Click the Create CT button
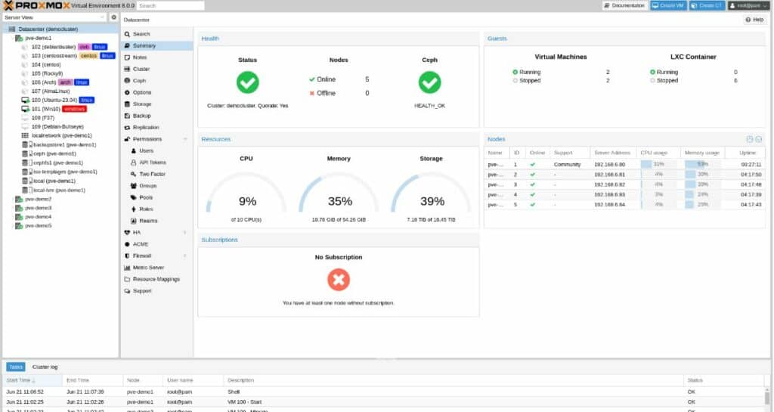The height and width of the screenshot is (412, 774). pos(707,5)
